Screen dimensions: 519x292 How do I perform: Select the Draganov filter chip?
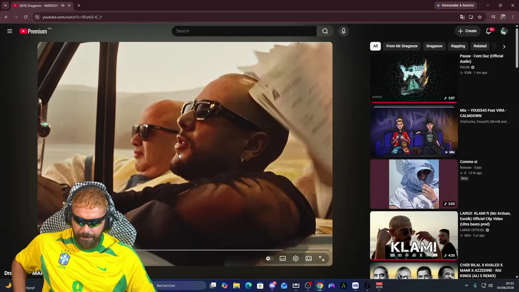(434, 46)
